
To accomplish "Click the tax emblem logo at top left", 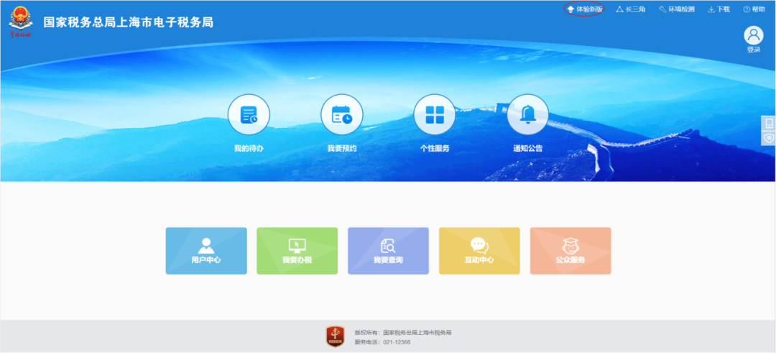I will coord(21,21).
